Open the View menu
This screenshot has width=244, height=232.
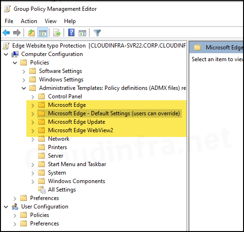[50, 21]
